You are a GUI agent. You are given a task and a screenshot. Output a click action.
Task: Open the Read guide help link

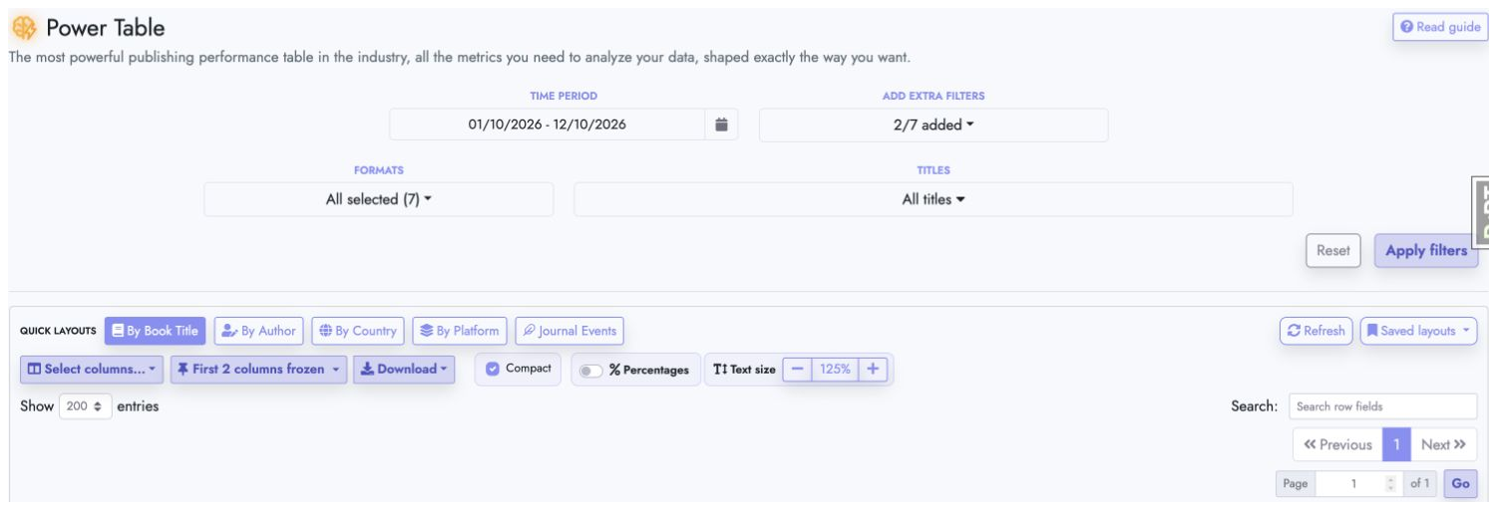coord(1440,27)
